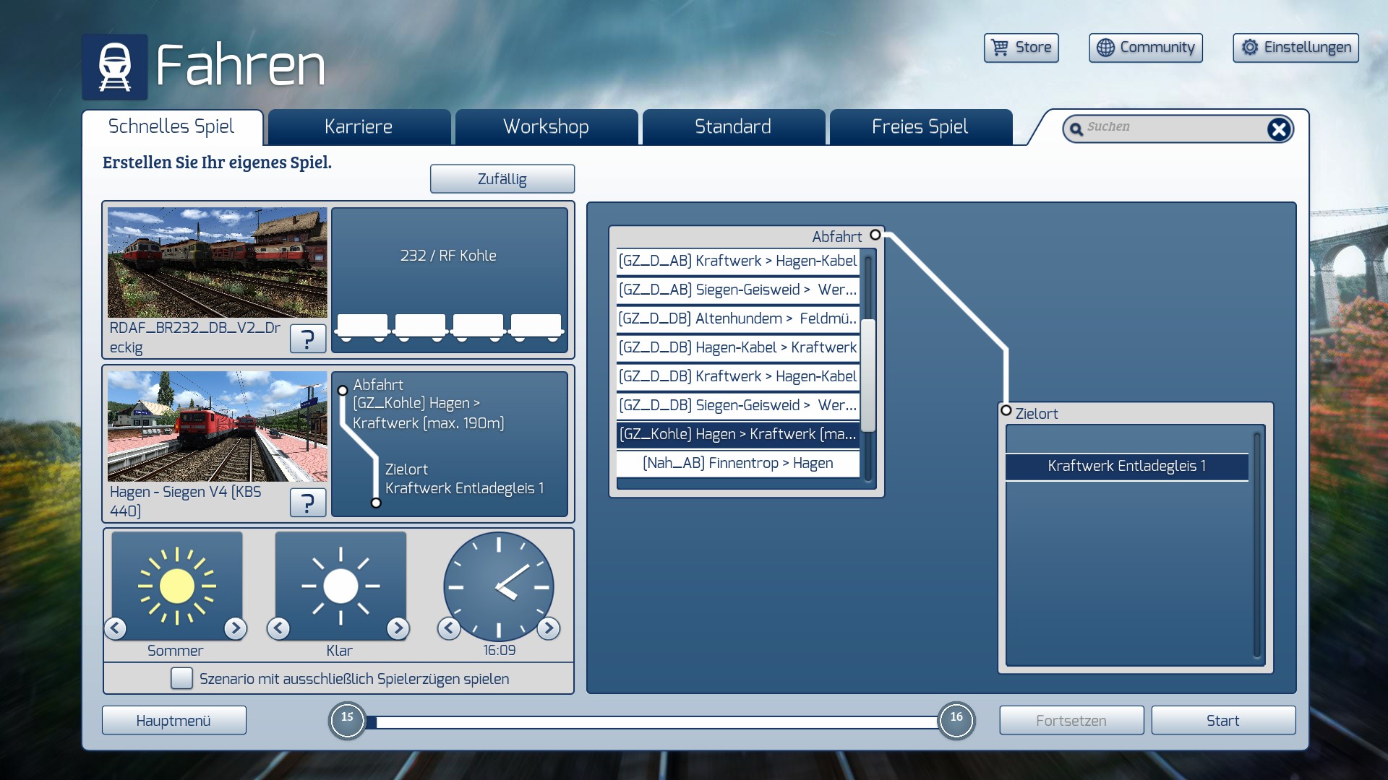Open route info question mark button

coord(308,502)
